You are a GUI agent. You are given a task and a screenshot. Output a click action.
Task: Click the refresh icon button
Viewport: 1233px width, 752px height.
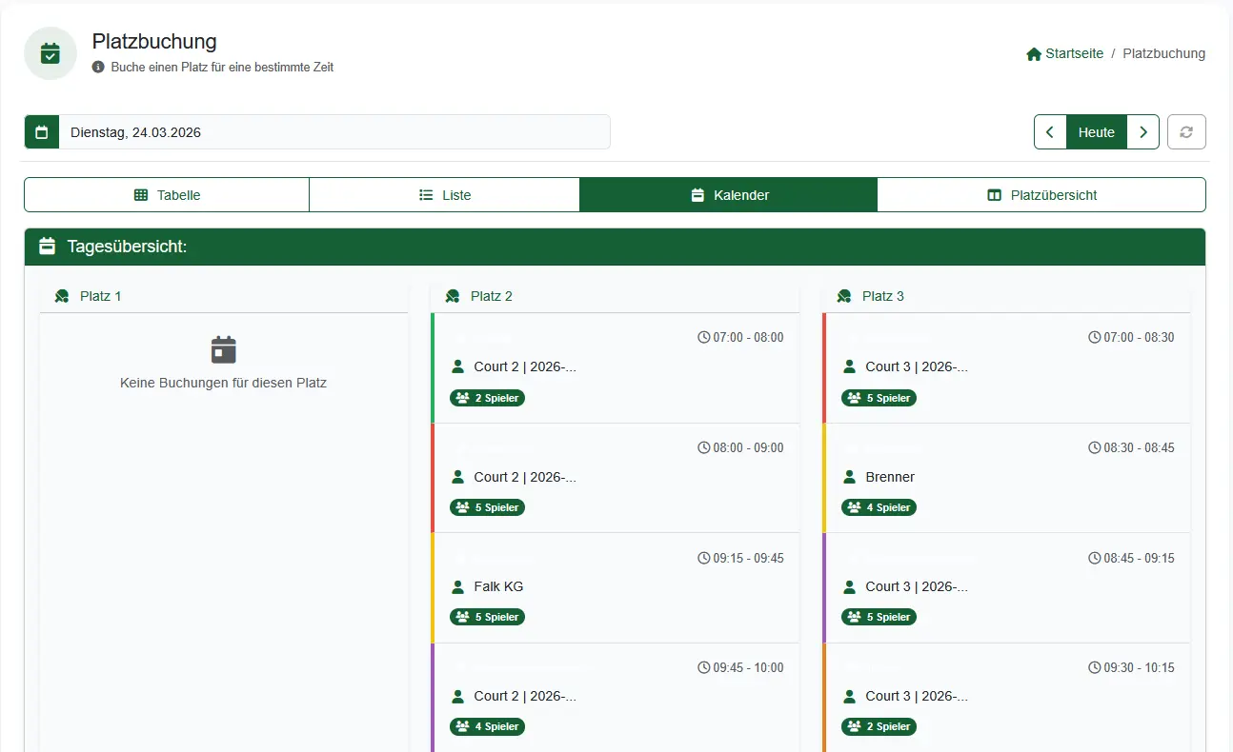[1186, 132]
